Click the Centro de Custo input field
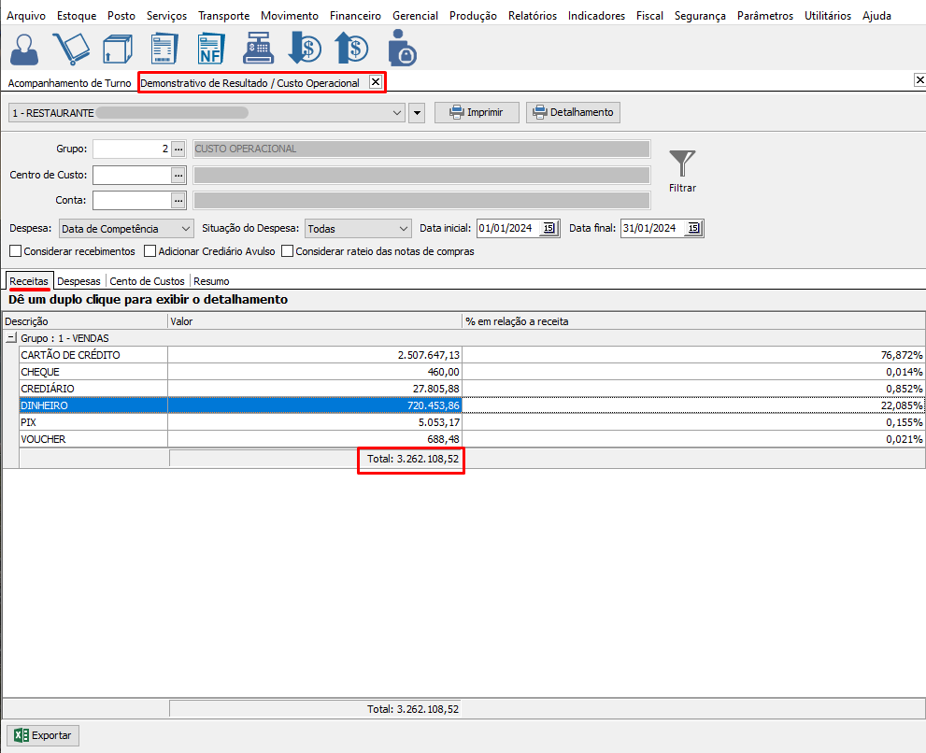Screen dimensions: 926x753 (x=131, y=175)
